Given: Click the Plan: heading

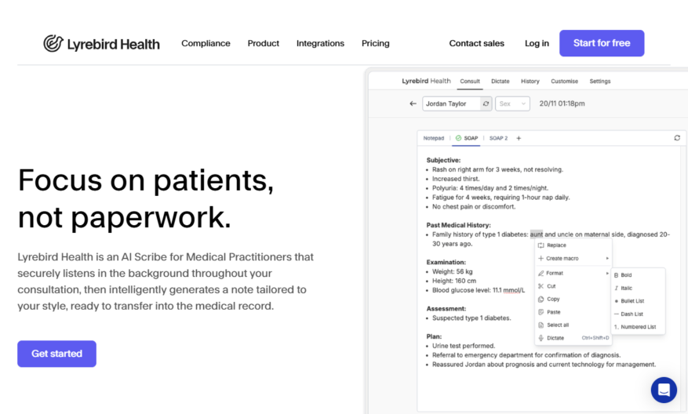Looking at the screenshot, I should pyautogui.click(x=434, y=336).
